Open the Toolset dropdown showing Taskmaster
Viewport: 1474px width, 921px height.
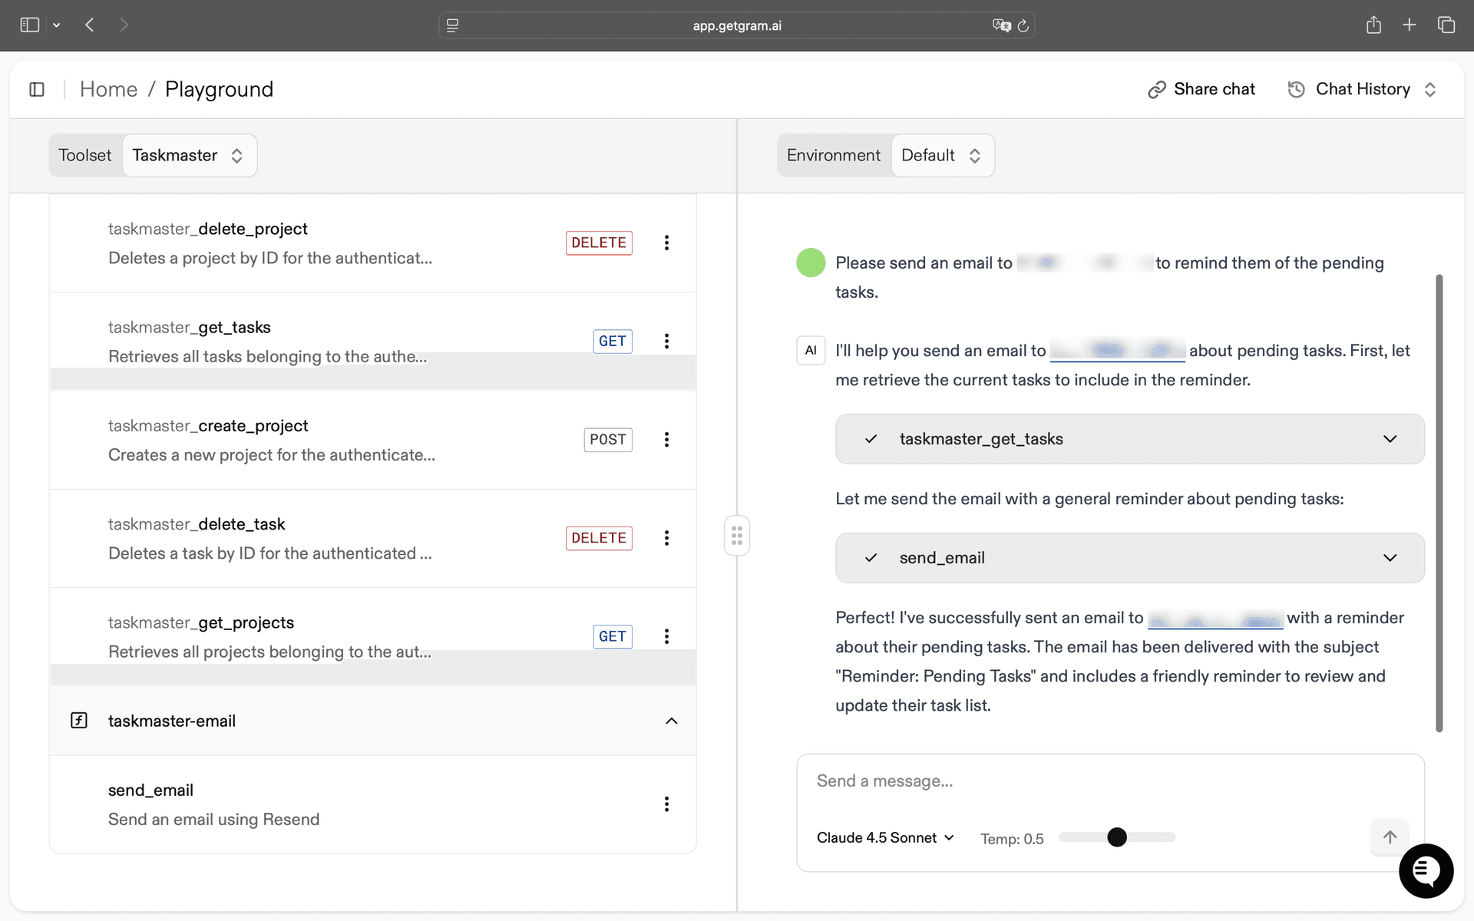[x=189, y=155]
